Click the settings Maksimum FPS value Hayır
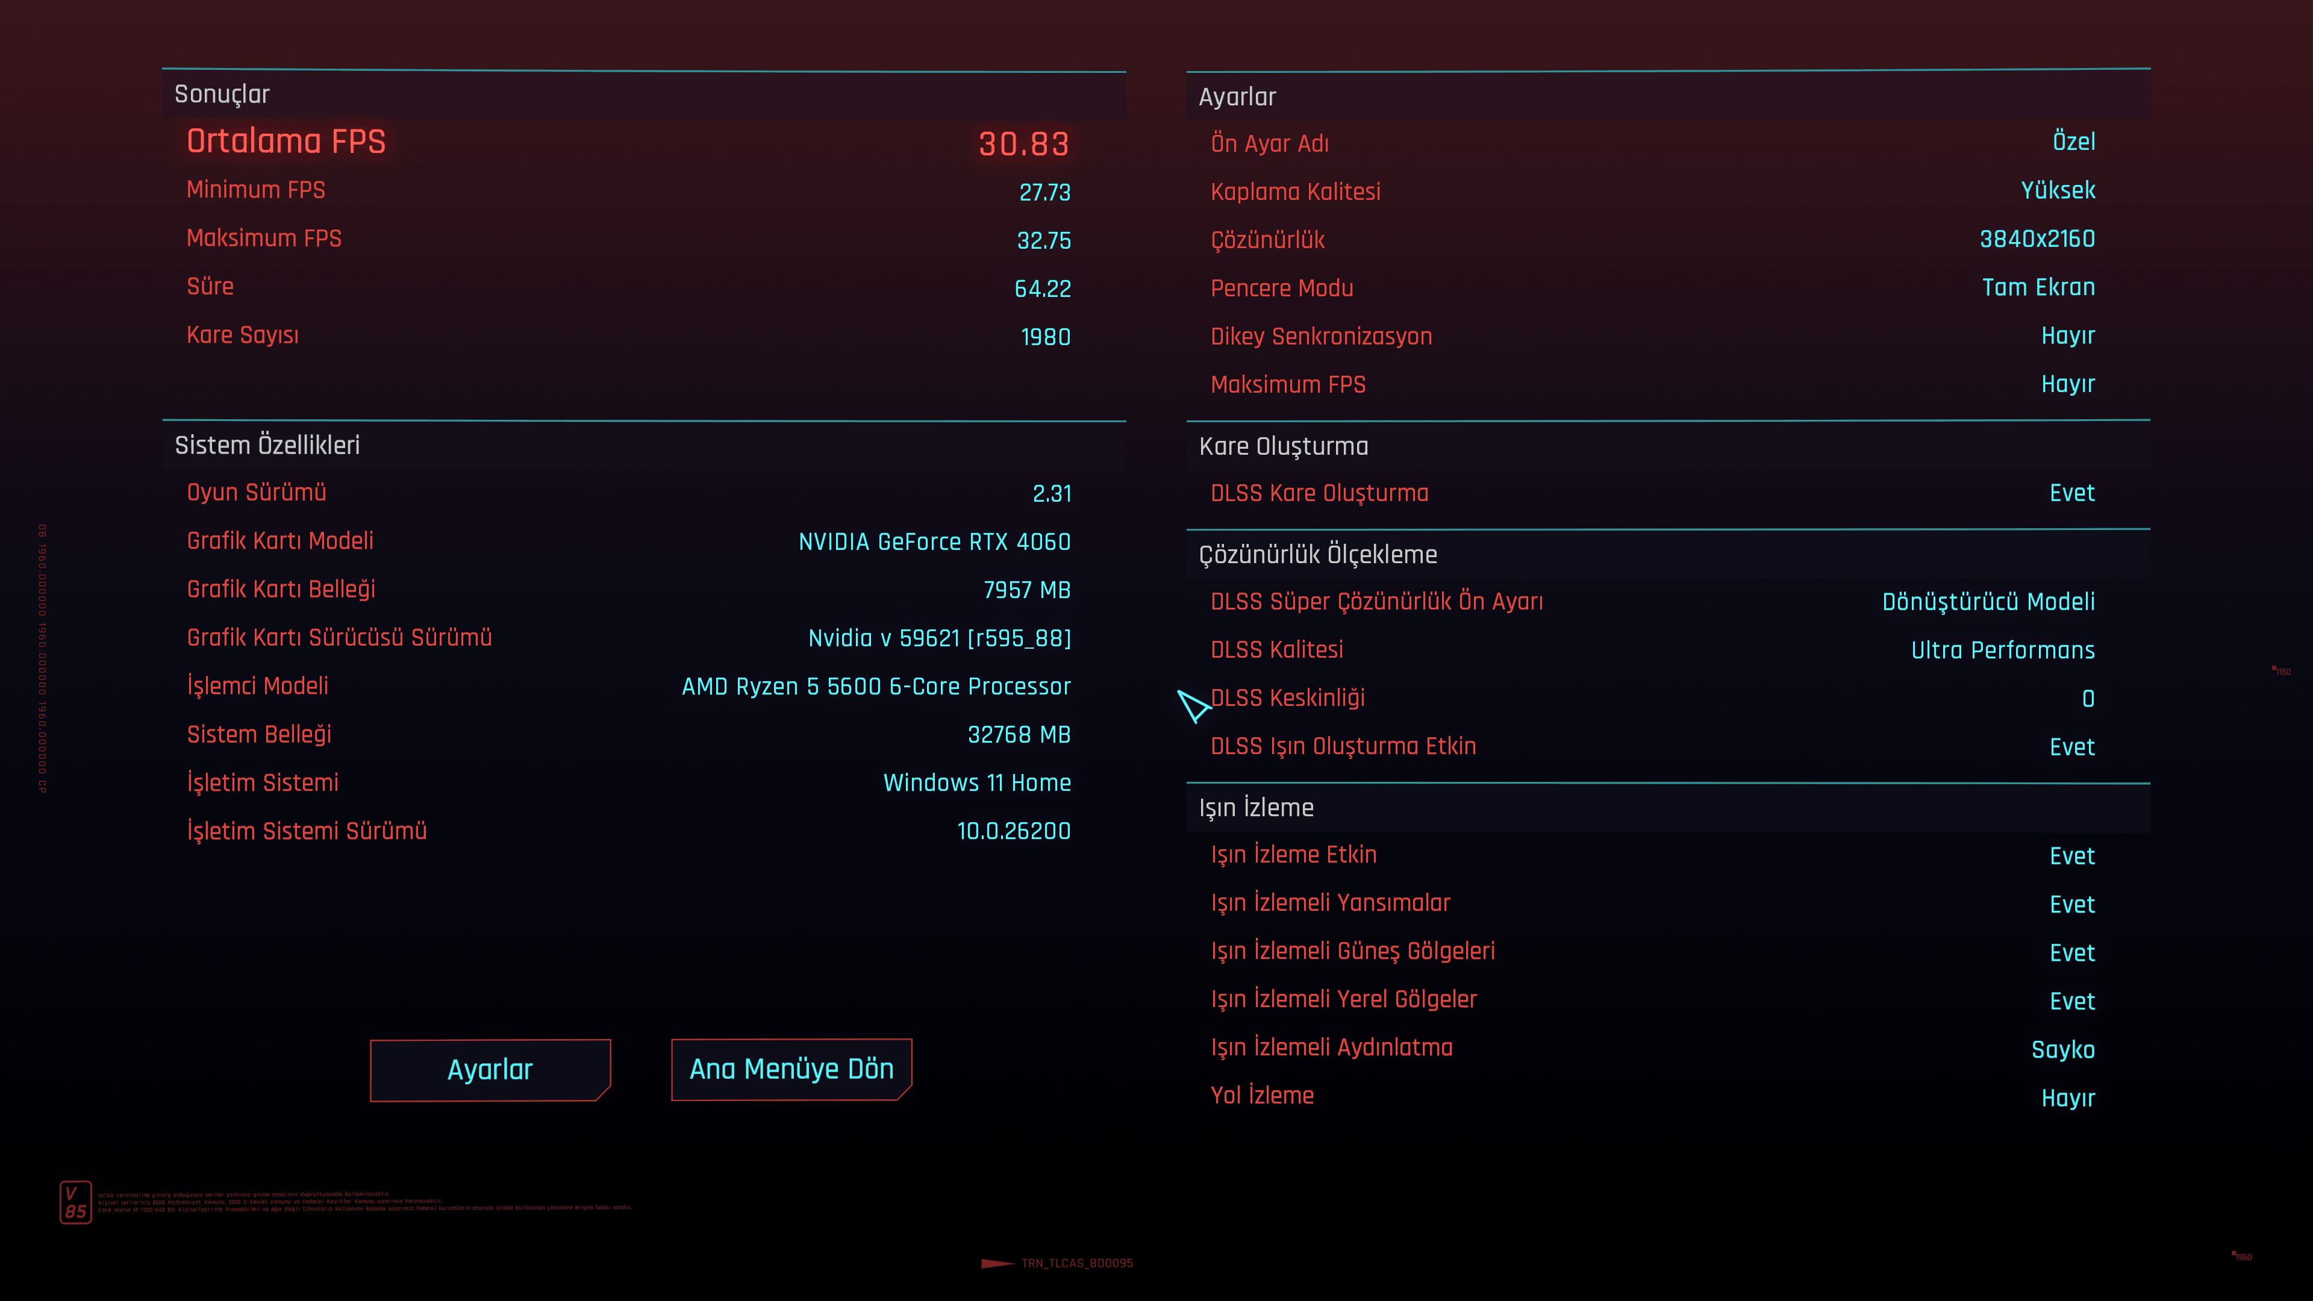Viewport: 2313px width, 1301px height. pyautogui.click(x=2068, y=384)
